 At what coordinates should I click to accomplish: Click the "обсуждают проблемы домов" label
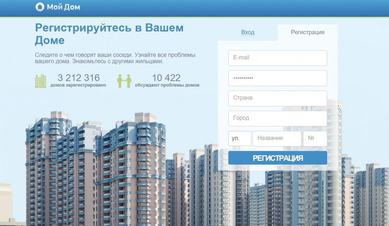(167, 85)
